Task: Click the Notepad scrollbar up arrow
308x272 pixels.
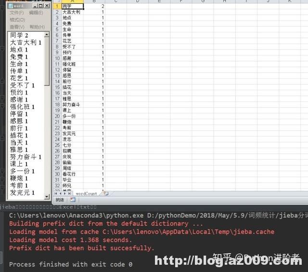Action: click(x=47, y=35)
